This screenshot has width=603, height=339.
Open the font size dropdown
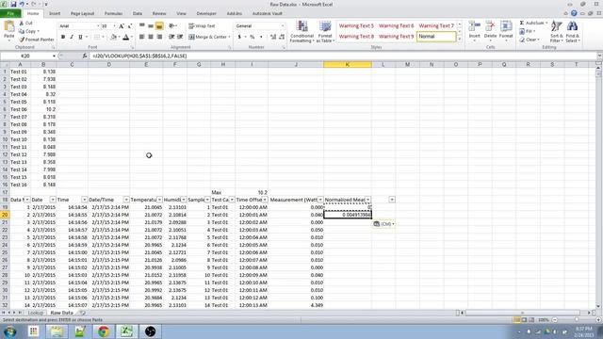click(x=114, y=25)
